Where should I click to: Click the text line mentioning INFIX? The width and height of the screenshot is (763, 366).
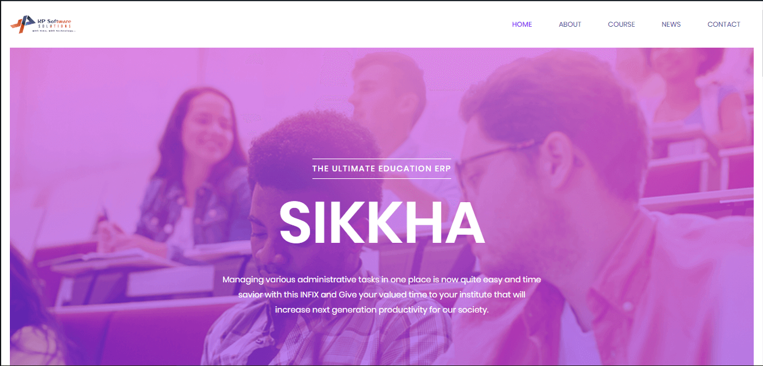(x=382, y=295)
